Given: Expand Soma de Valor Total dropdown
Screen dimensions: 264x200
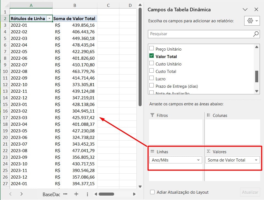Looking at the screenshot, I should coord(256,160).
